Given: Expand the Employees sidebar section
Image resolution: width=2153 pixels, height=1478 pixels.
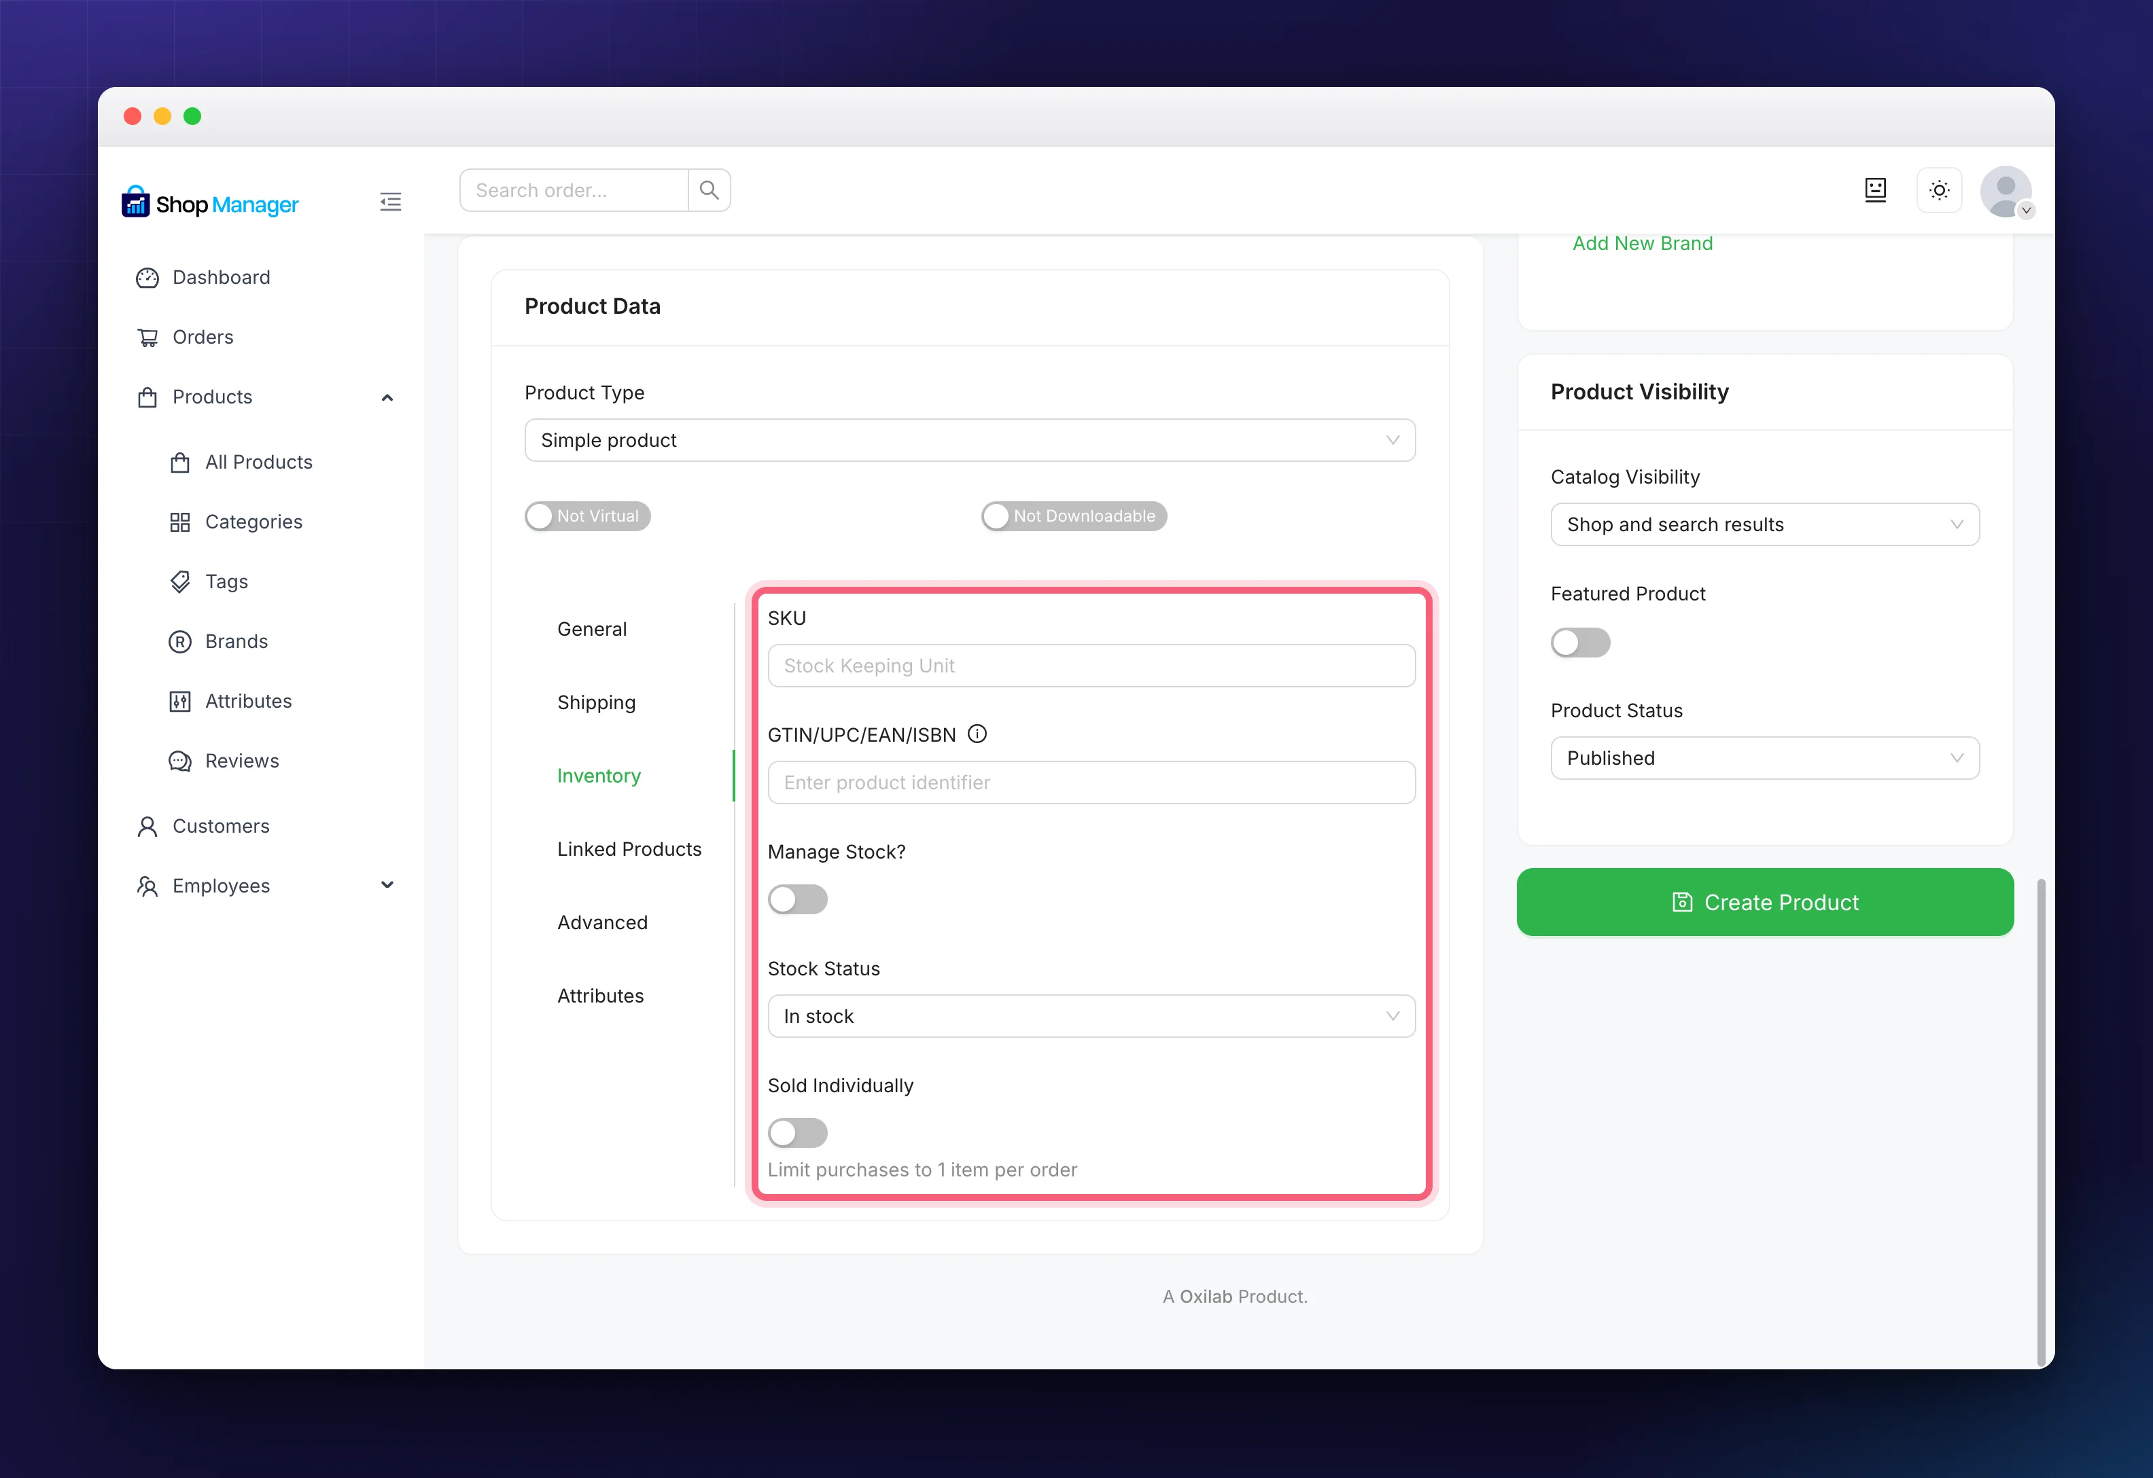Looking at the screenshot, I should pyautogui.click(x=387, y=885).
